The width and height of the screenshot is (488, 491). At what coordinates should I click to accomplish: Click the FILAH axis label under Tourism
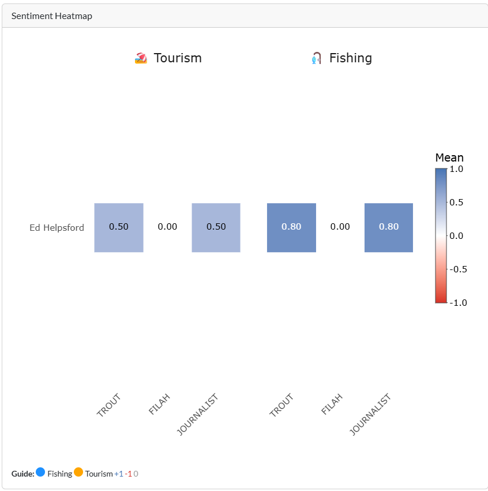159,404
